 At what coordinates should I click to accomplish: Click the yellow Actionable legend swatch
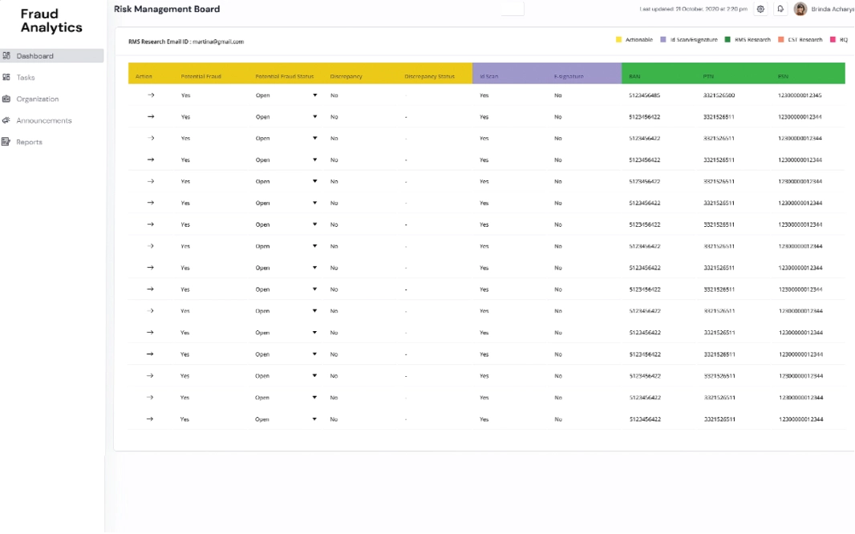(618, 39)
